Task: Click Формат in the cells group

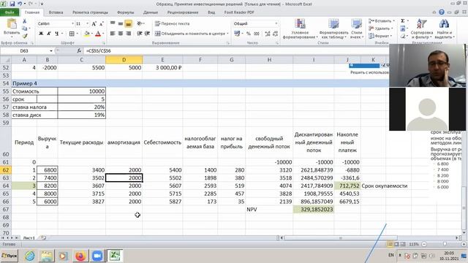Action: click(x=380, y=36)
